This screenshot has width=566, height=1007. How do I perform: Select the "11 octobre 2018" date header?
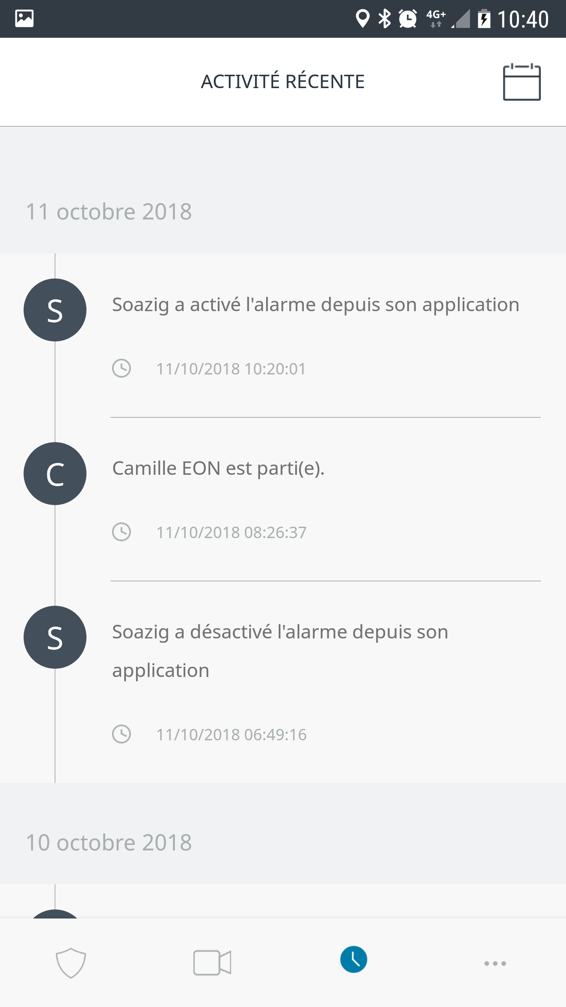[x=109, y=212]
